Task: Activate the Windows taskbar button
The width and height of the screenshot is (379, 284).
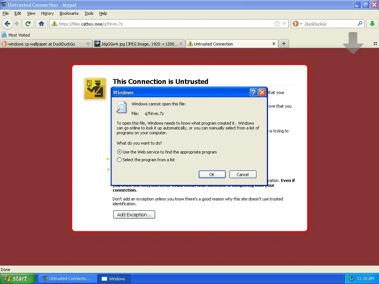Action: point(114,278)
